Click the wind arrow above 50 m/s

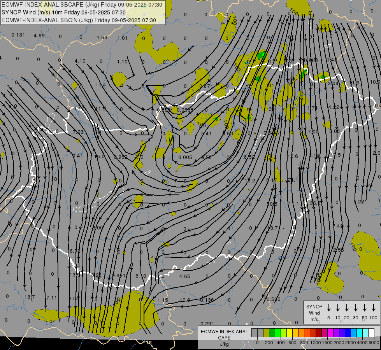coord(365,308)
